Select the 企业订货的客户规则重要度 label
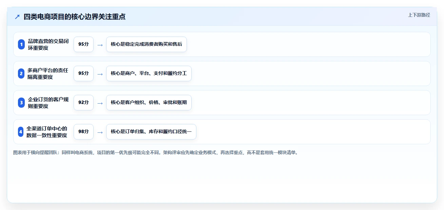The width and height of the screenshot is (444, 210). (x=48, y=103)
